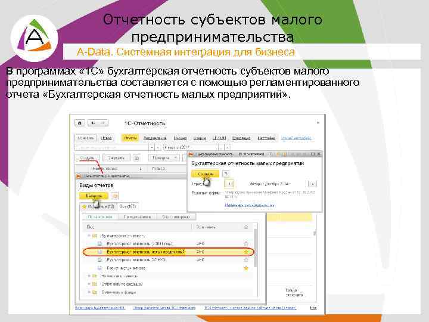The image size is (429, 322).
Task: Click the yellow Выбрать button
Action: click(94, 196)
